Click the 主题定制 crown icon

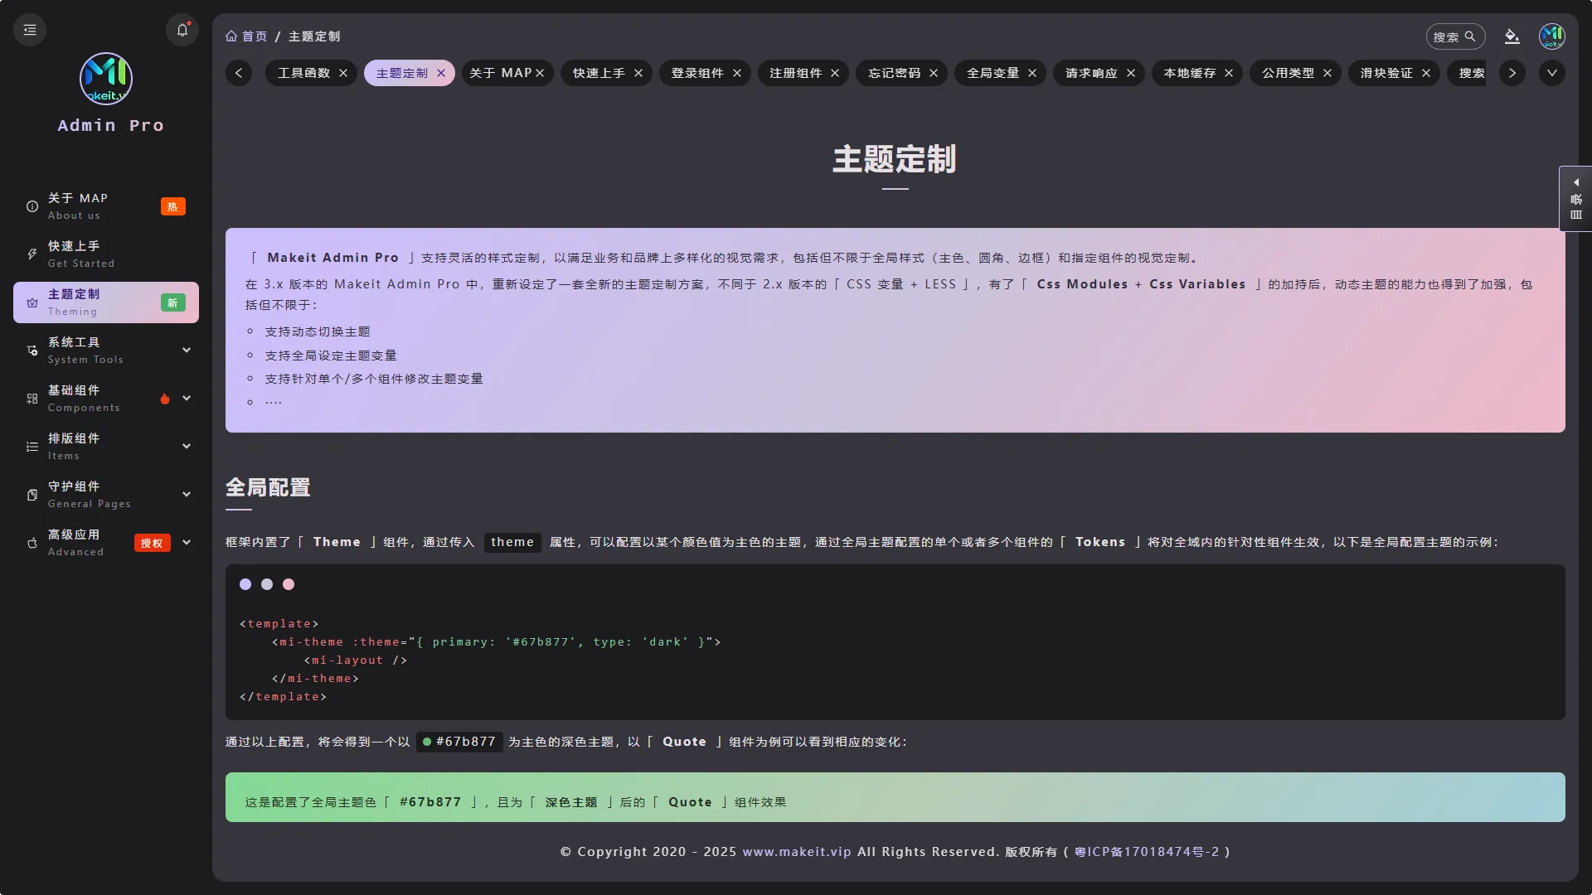coord(32,302)
